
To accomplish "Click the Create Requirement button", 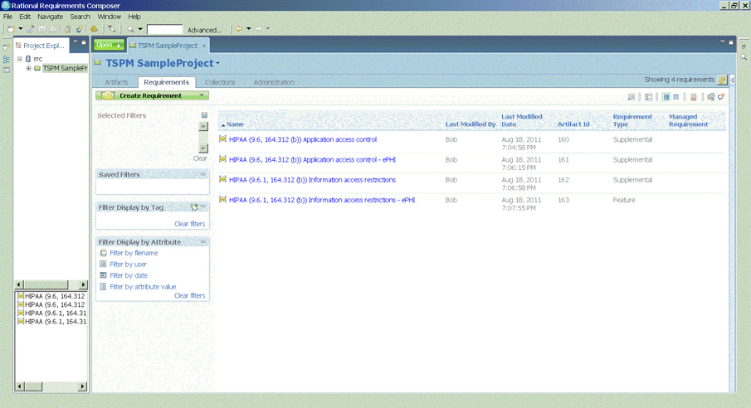I will [152, 95].
